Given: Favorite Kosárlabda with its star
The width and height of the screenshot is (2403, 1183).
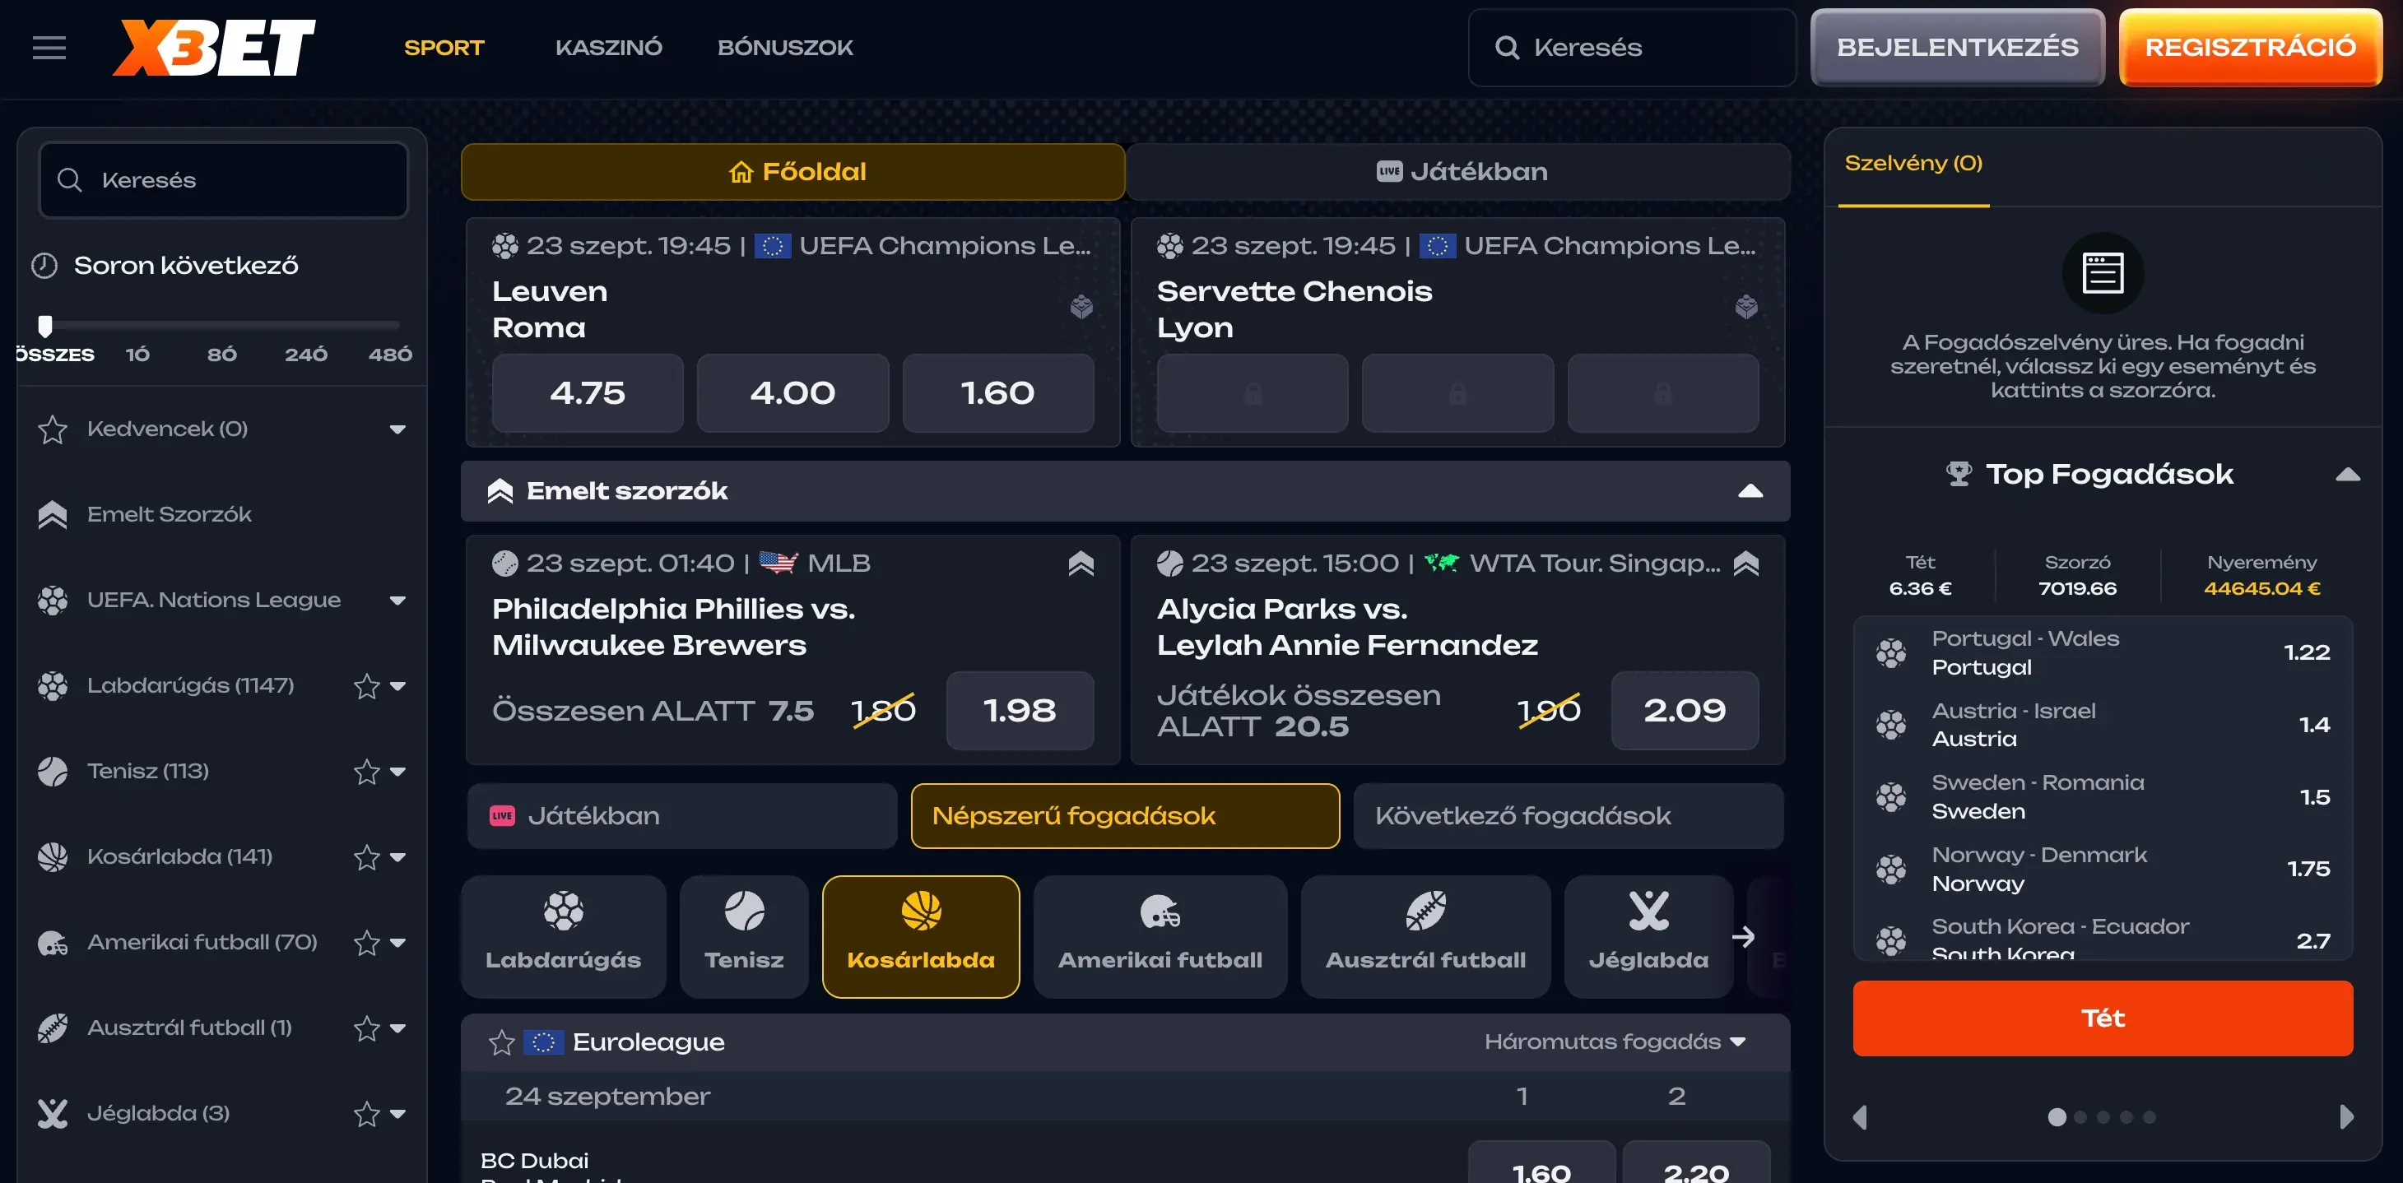Looking at the screenshot, I should tap(366, 856).
